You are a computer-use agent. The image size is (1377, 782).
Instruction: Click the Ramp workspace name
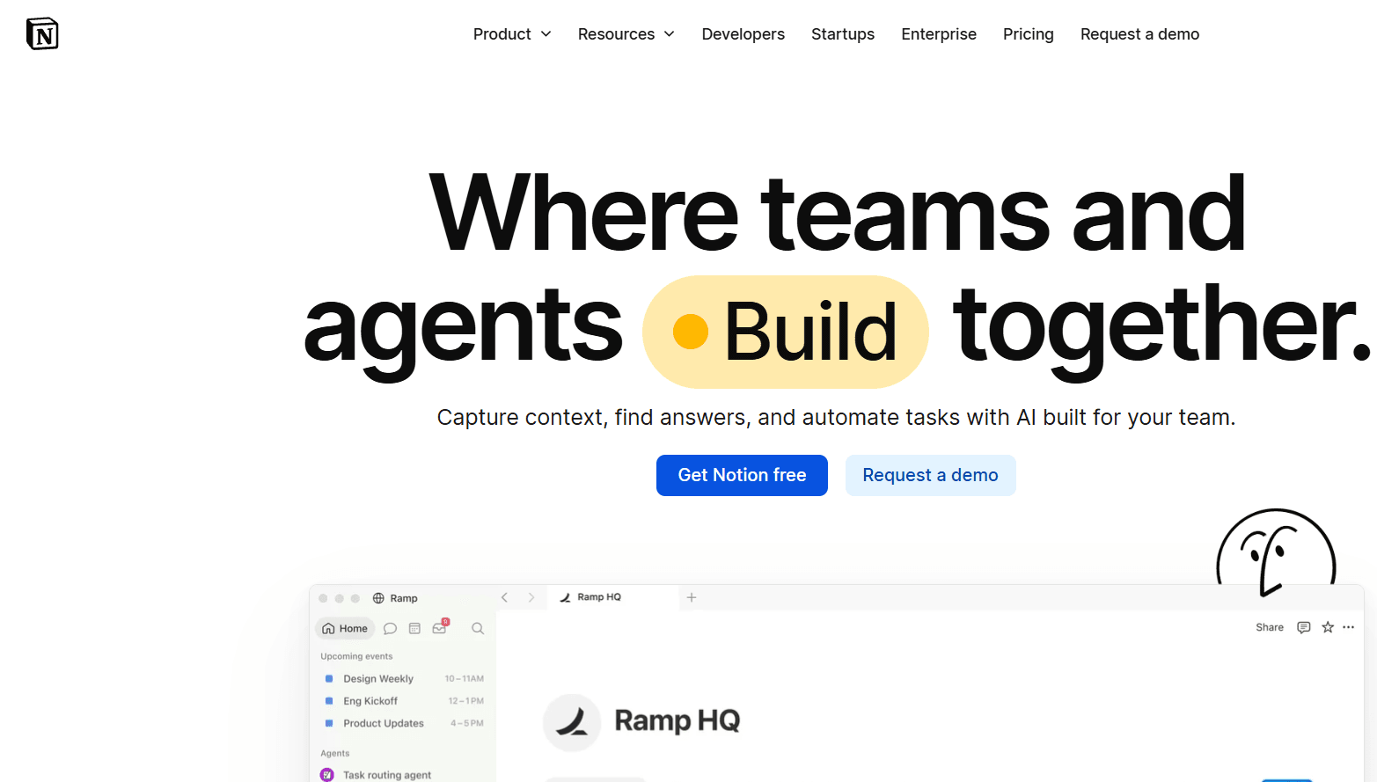coord(404,598)
